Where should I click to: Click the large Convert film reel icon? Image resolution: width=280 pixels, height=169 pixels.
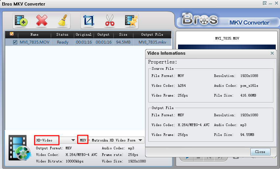(20, 148)
